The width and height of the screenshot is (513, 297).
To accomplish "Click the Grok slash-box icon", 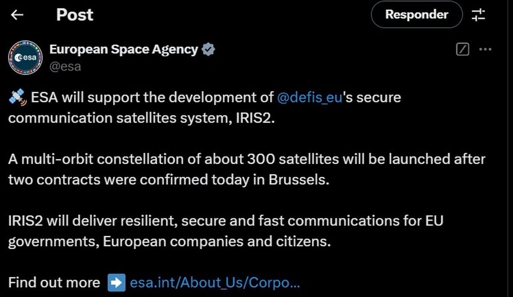I will point(463,50).
